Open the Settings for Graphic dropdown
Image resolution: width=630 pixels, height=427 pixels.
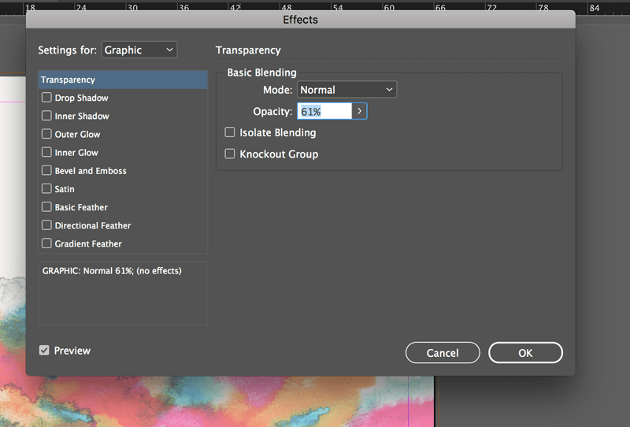coord(139,50)
